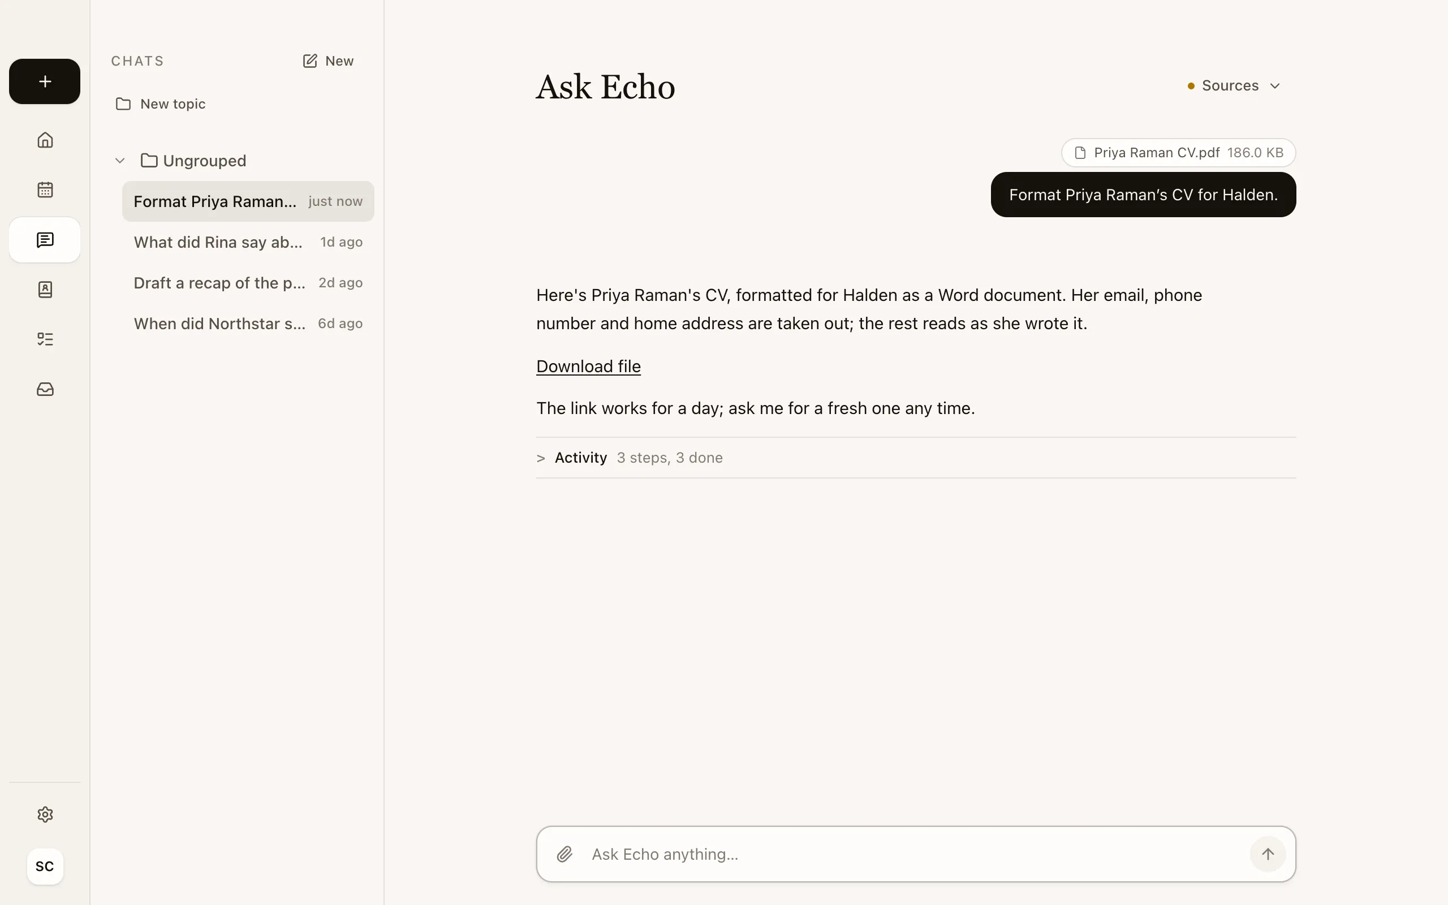Open the 'When did Northstar s...' chat
Image resolution: width=1448 pixels, height=905 pixels.
(x=248, y=324)
